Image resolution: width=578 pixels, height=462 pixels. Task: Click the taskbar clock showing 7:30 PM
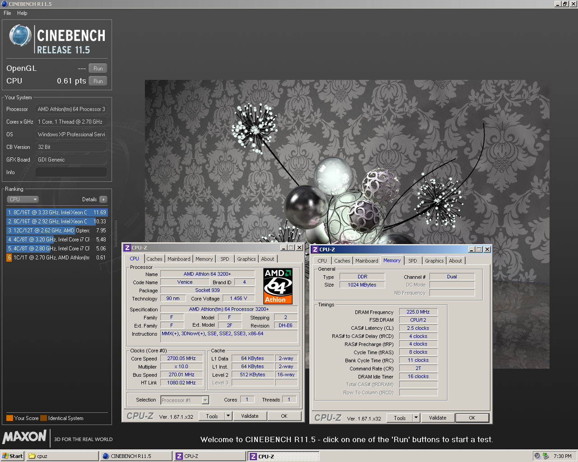tap(563, 456)
